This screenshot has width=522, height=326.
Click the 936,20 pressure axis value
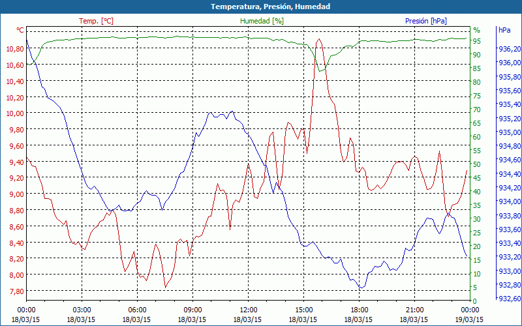(510, 49)
